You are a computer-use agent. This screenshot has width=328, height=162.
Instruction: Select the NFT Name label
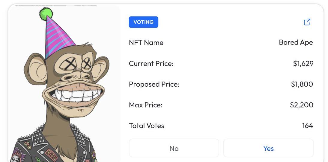[146, 42]
